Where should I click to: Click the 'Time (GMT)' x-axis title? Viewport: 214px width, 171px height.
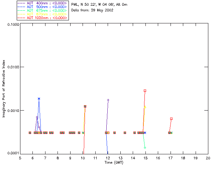[x=114, y=163]
